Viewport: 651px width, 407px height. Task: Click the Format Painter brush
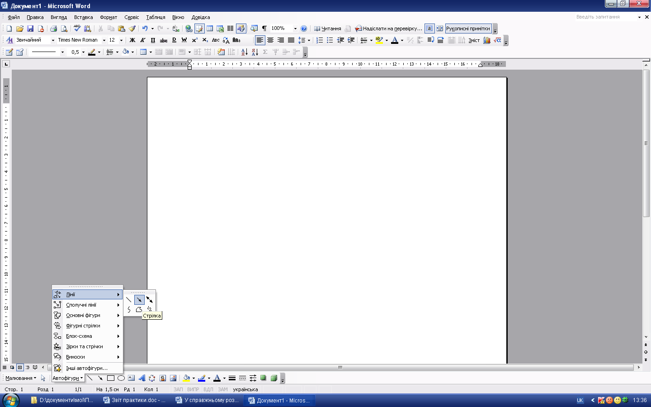(132, 28)
